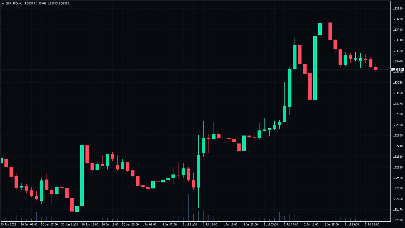The width and height of the screenshot is (405, 228).
Task: Click the 1.32440 price scale label
Action: pos(397,178)
